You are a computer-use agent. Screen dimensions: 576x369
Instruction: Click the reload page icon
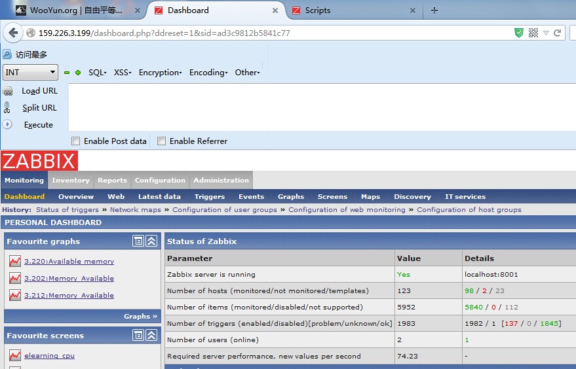pyautogui.click(x=557, y=33)
